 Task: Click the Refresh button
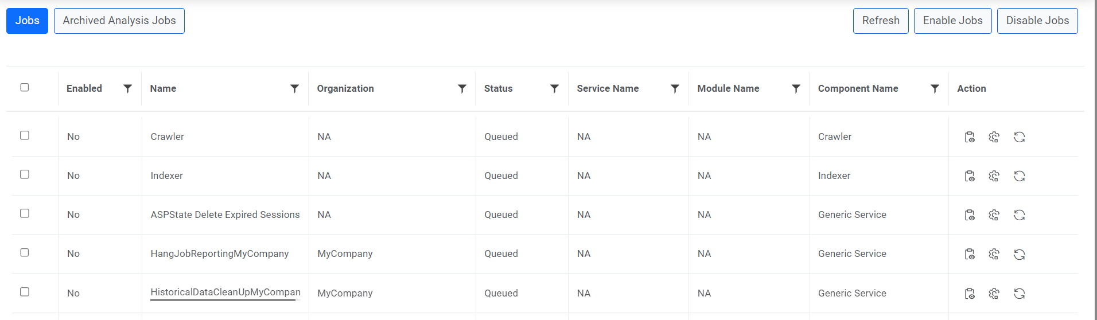coord(880,21)
